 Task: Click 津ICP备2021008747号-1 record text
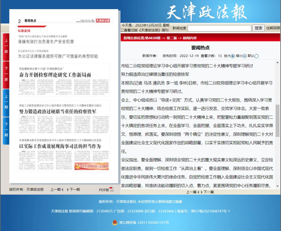(210, 211)
